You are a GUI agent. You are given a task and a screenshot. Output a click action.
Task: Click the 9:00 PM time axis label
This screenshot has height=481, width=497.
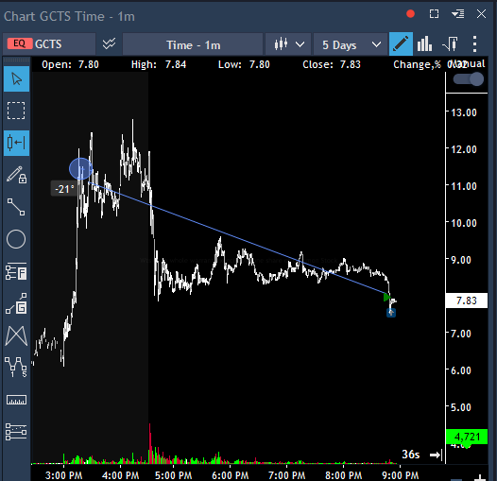click(x=400, y=475)
